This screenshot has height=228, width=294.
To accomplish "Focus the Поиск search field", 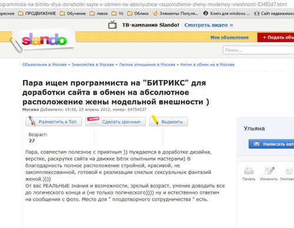I will coord(259,50).
